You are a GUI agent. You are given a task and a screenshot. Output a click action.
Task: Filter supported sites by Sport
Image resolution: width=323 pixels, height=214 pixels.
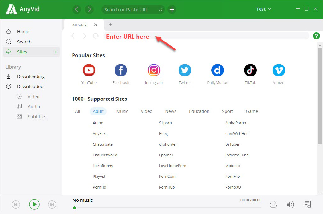coord(227,111)
